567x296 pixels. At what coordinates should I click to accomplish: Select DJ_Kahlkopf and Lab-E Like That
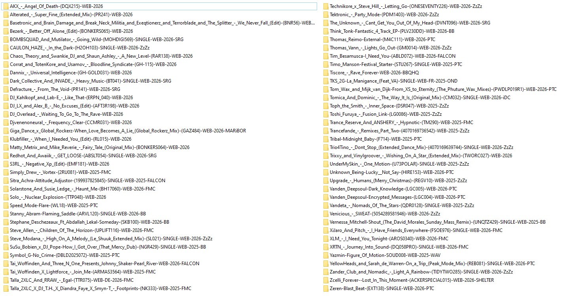72,98
